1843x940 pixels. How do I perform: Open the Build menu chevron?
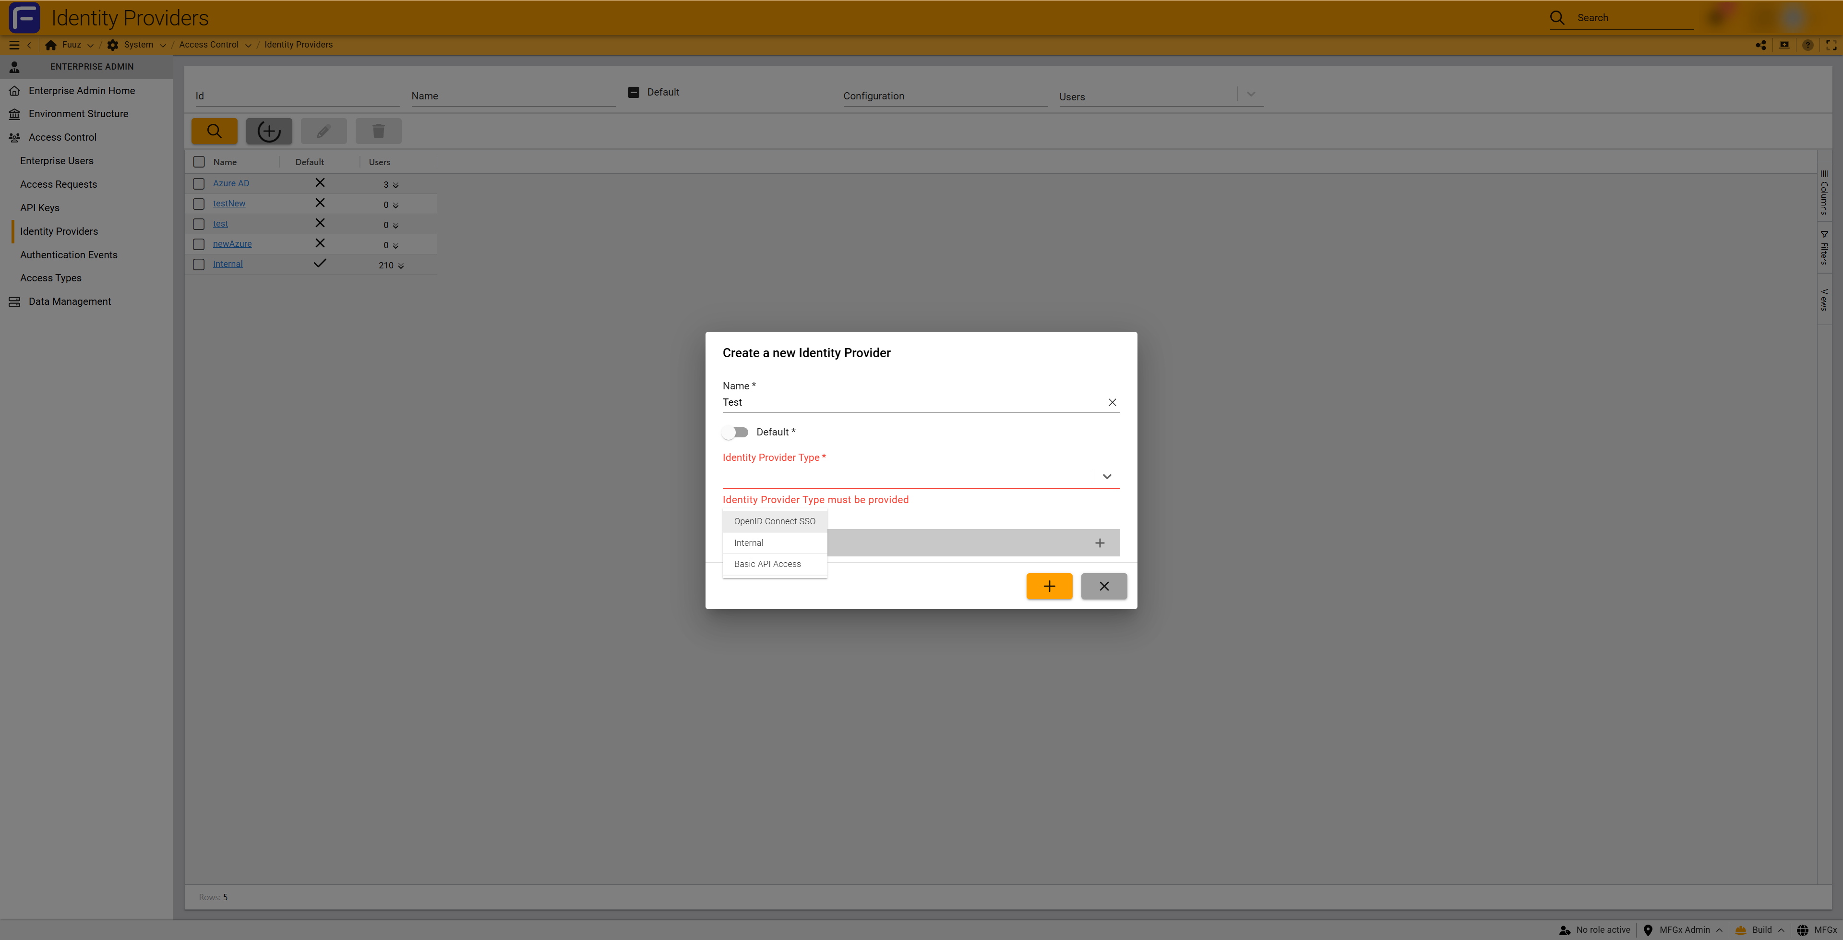coord(1781,931)
